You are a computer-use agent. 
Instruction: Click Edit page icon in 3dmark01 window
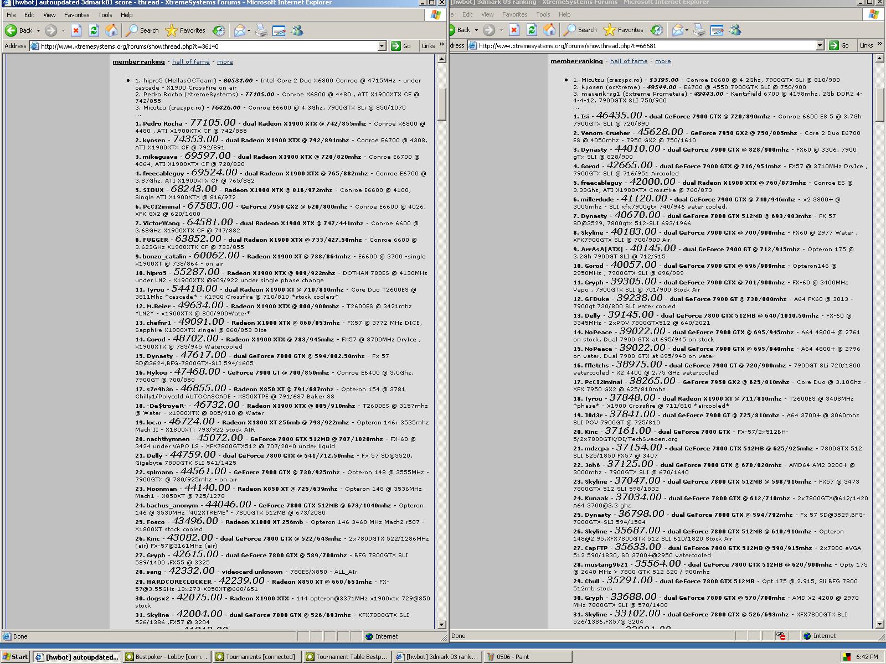pyautogui.click(x=279, y=30)
